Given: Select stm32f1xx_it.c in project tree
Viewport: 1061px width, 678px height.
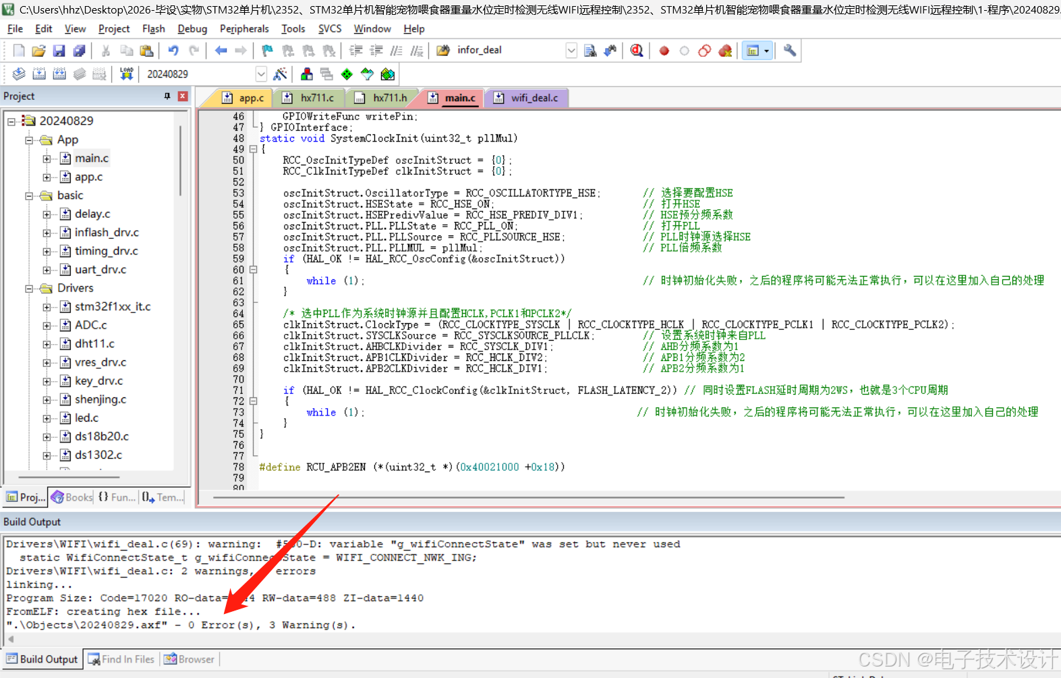Looking at the screenshot, I should (x=113, y=307).
